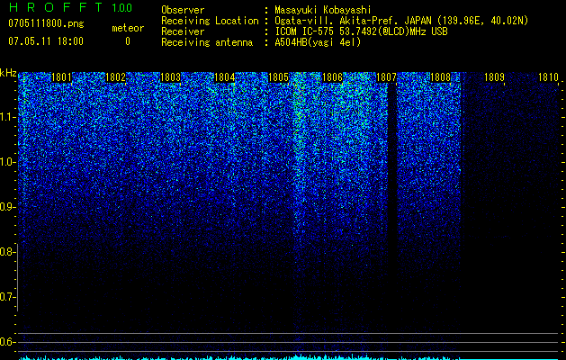The height and width of the screenshot is (360, 566).
Task: Click the 1806 time marker
Action: tap(332, 77)
